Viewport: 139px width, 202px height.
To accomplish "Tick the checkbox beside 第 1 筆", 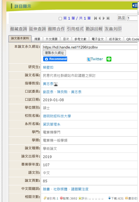I will click(60, 19).
